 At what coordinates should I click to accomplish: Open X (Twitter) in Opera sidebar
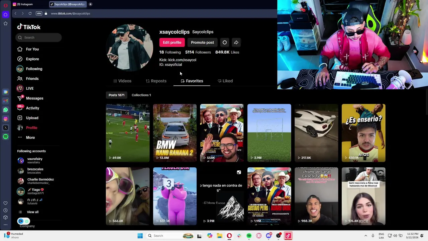click(x=5, y=128)
